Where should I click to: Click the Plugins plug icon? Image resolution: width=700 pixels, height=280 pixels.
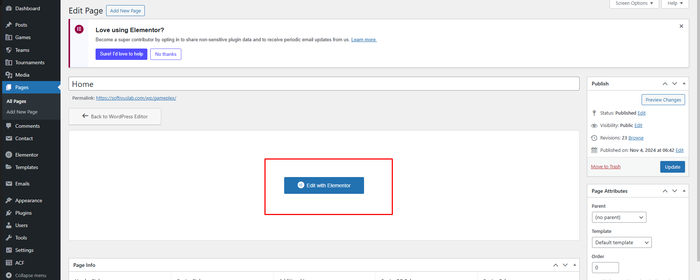(x=9, y=213)
